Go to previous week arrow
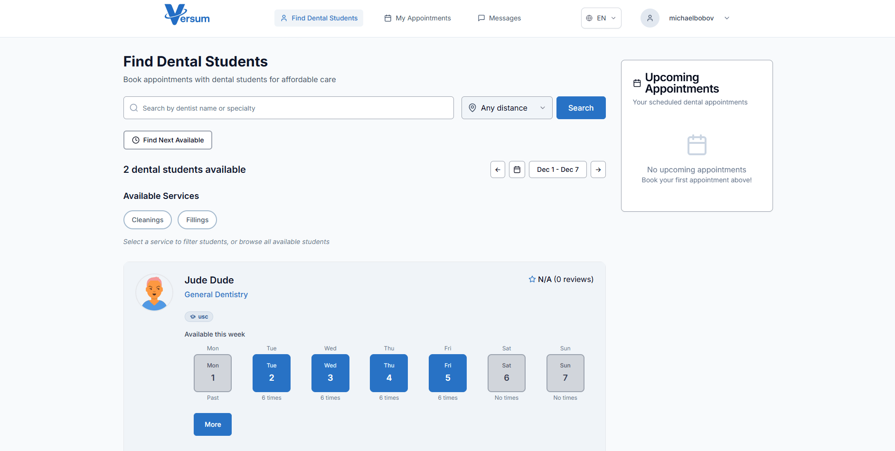The image size is (895, 451). pos(498,169)
